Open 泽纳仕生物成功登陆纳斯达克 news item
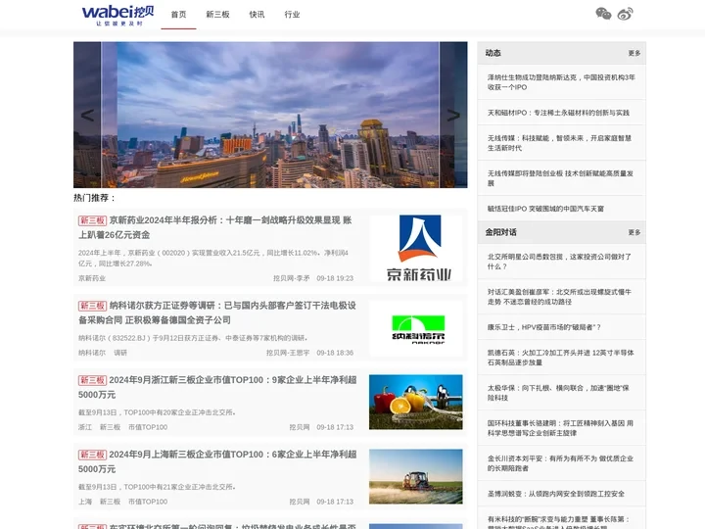The image size is (705, 529). point(561,82)
